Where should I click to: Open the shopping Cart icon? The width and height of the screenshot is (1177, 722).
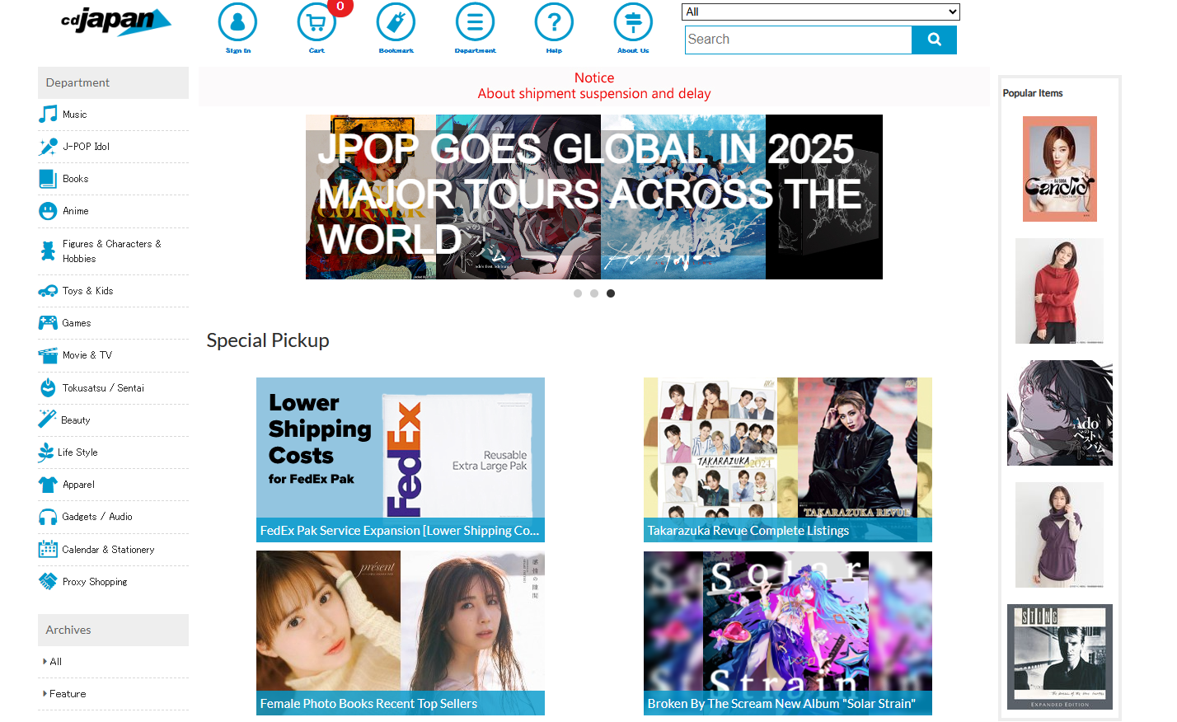pyautogui.click(x=317, y=22)
